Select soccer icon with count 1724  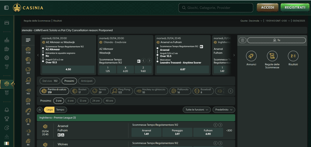(28, 51)
